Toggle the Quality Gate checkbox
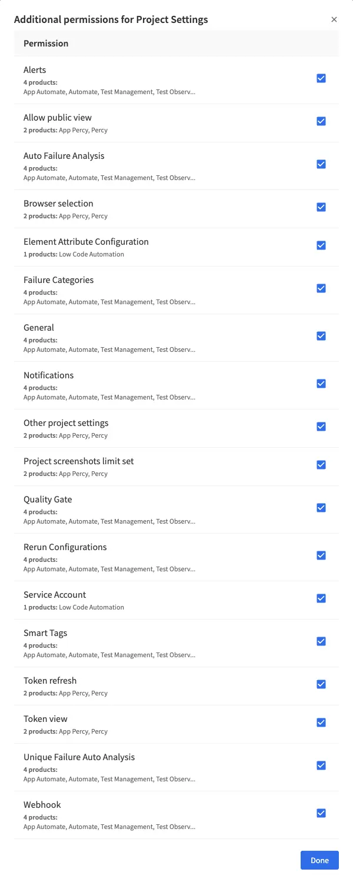The width and height of the screenshot is (353, 879). pos(321,507)
